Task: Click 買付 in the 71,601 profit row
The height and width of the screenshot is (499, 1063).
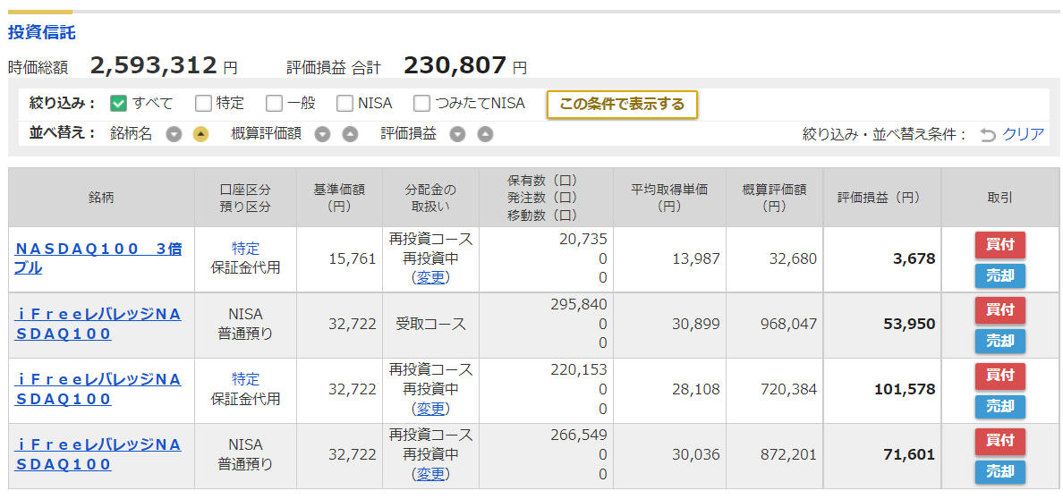Action: [1000, 441]
